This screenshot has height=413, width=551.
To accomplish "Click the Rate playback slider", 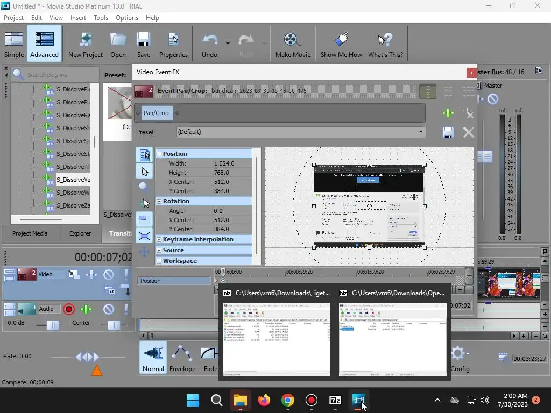I will [88, 357].
